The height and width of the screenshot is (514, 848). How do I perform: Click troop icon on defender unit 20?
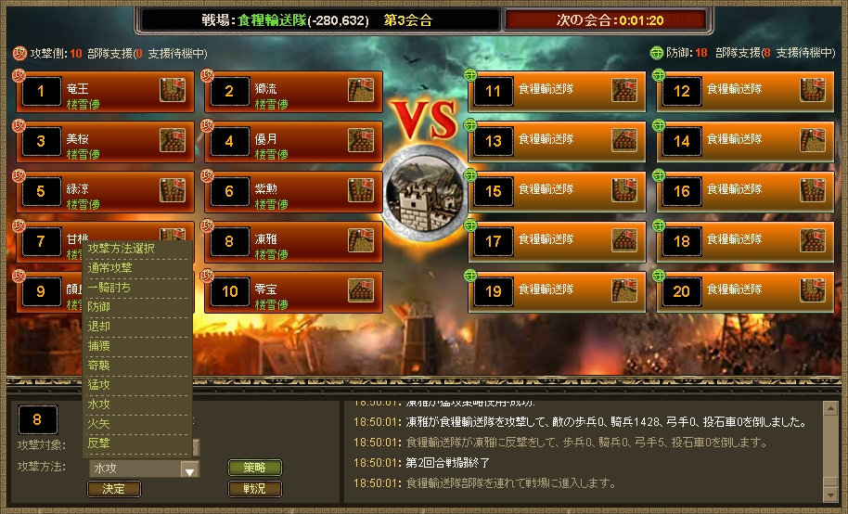813,290
